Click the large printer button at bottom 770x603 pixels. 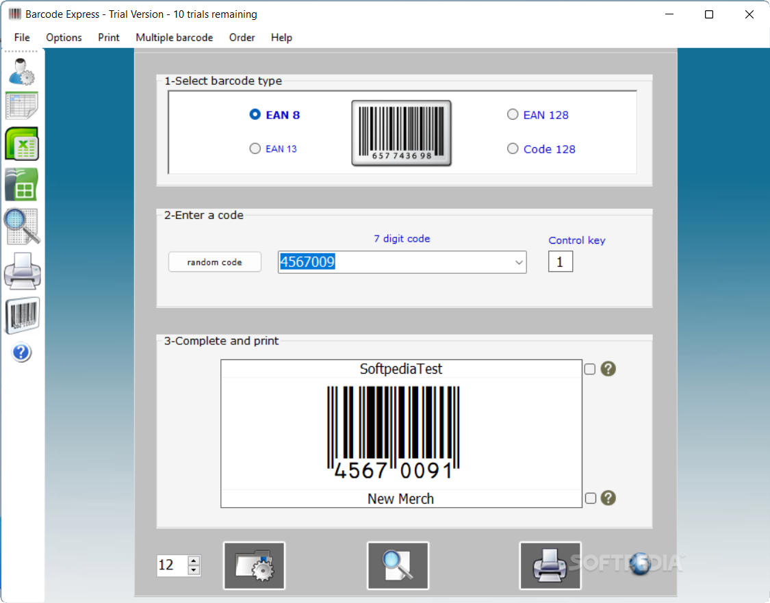click(550, 565)
